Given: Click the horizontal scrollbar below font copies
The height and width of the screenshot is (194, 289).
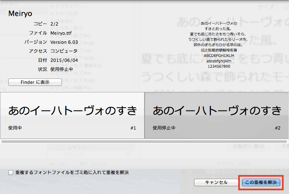Looking at the screenshot, I should click(144, 142).
